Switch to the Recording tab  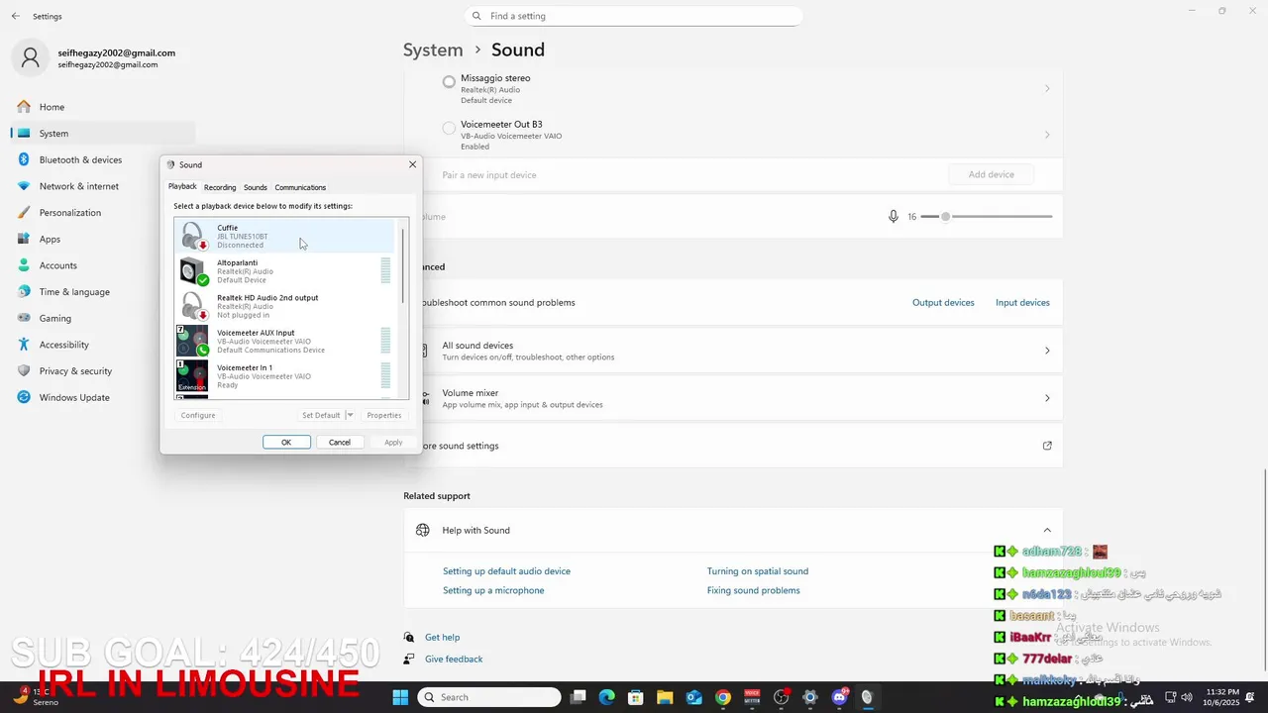click(x=220, y=187)
